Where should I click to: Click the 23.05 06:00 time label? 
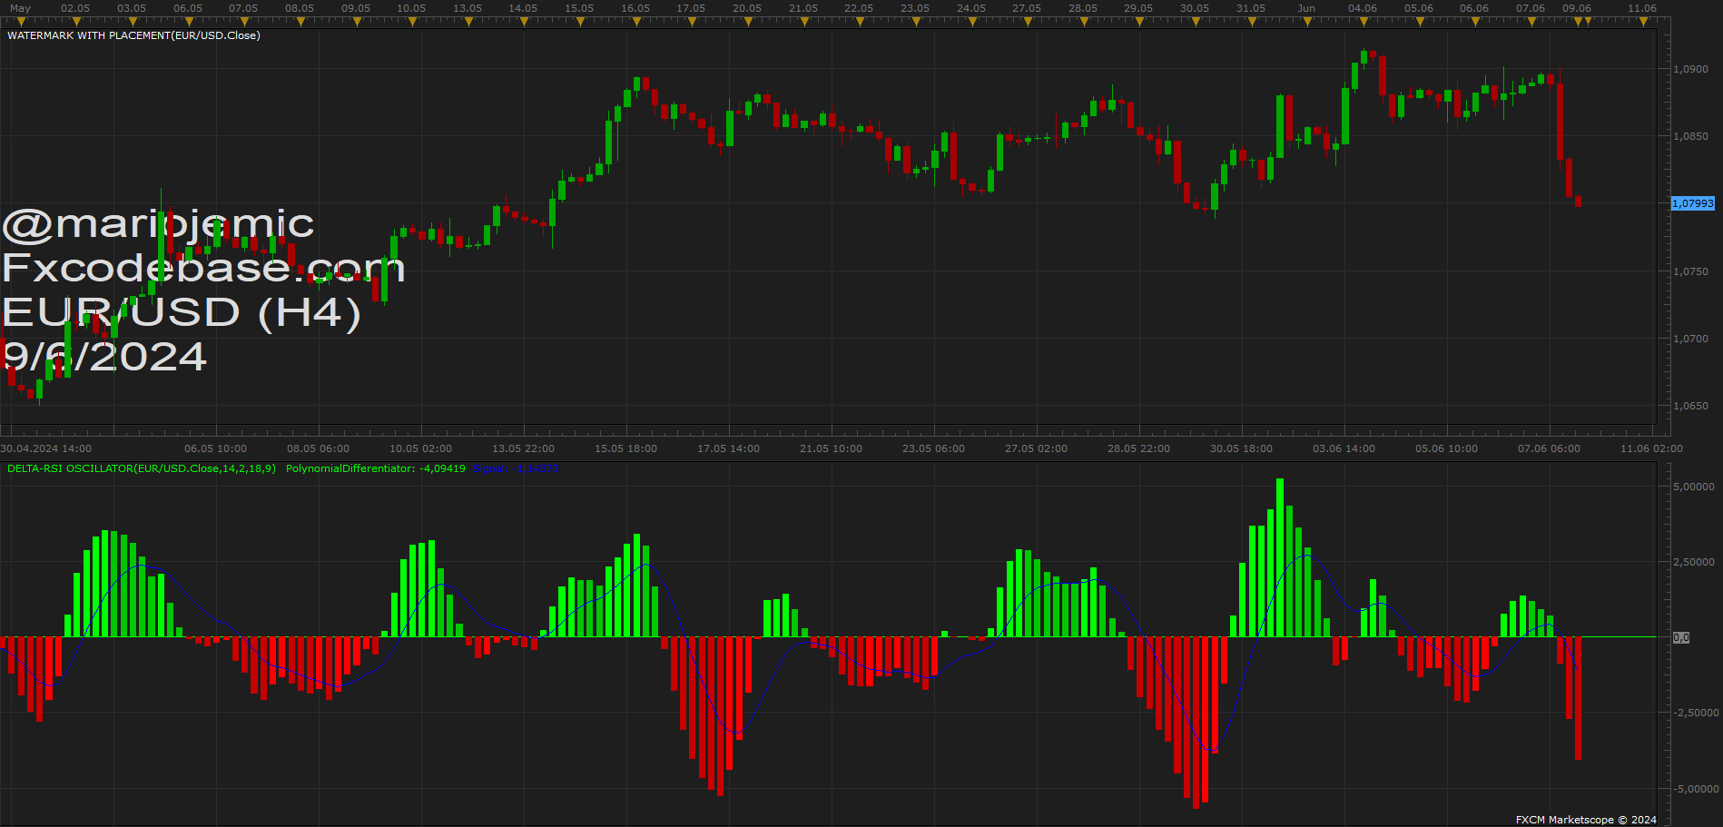pos(934,448)
